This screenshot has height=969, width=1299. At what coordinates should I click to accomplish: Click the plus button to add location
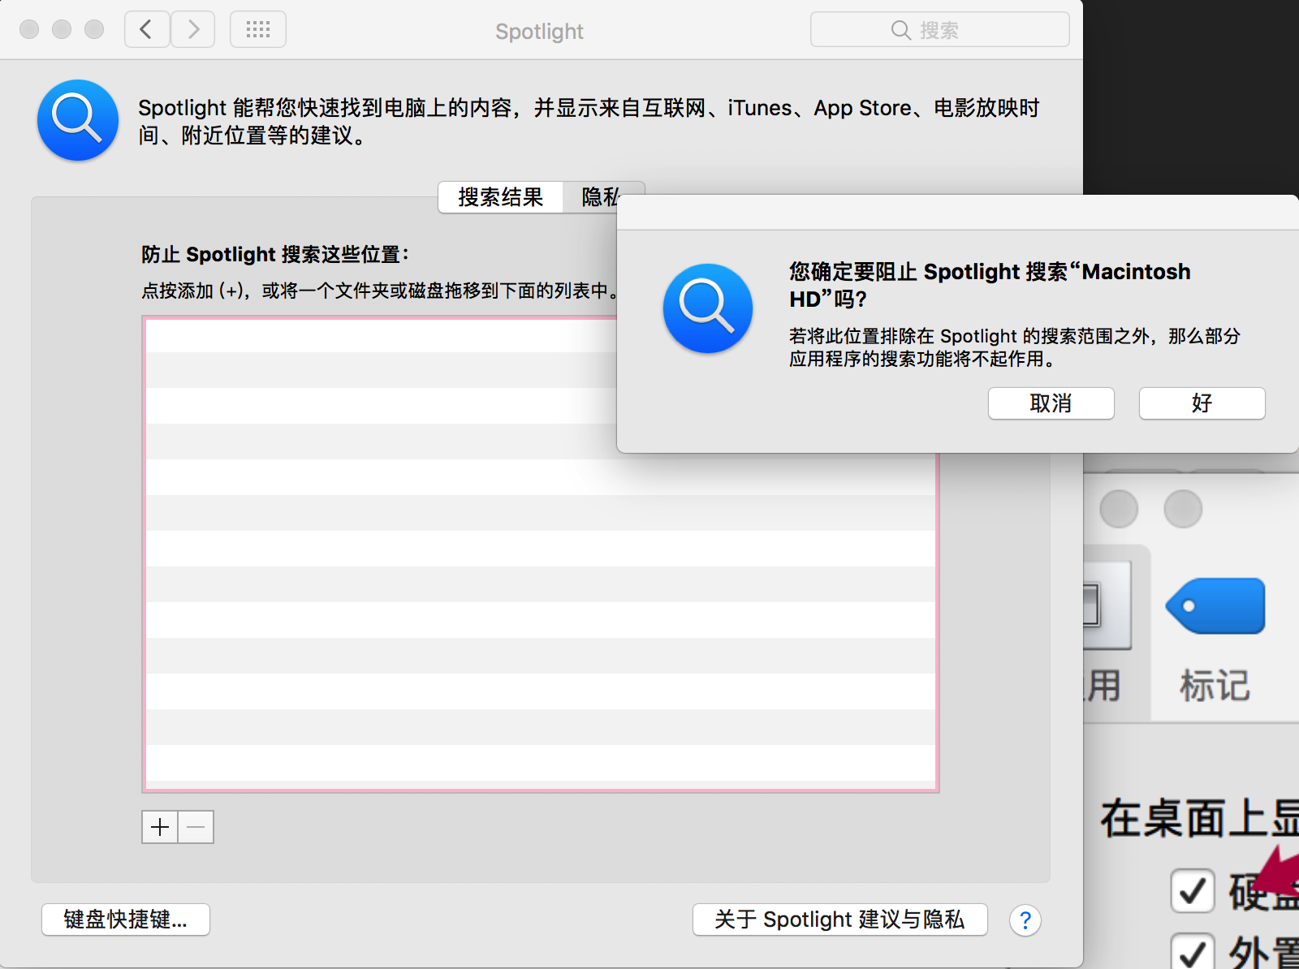pos(160,827)
